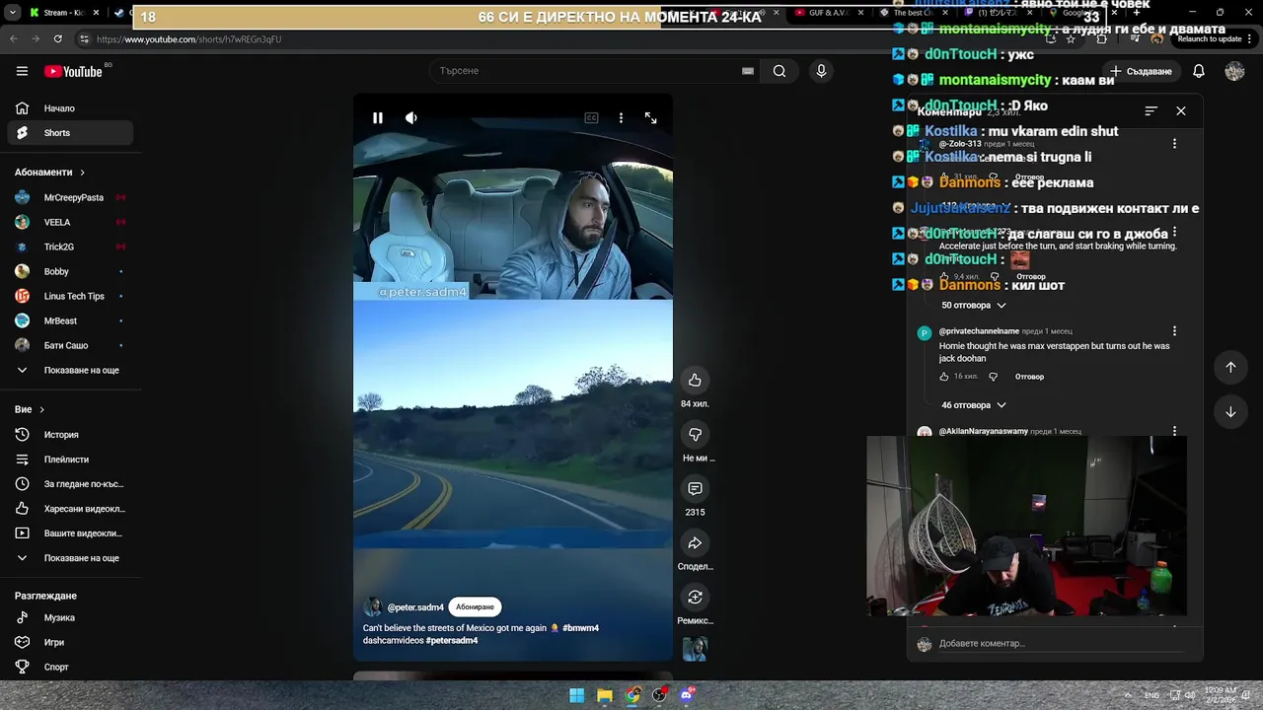Reload the browser page
Image resolution: width=1263 pixels, height=710 pixels.
coord(58,38)
